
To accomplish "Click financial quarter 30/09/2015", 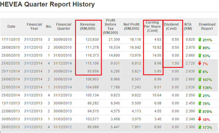I will [x=62, y=40].
